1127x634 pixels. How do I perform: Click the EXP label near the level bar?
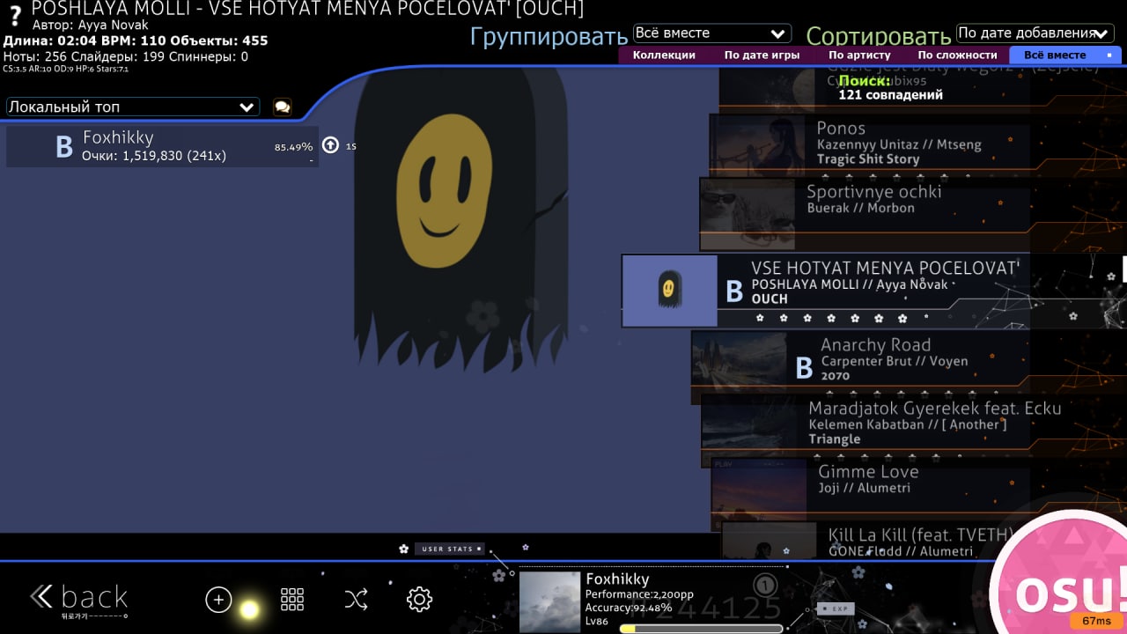point(836,608)
